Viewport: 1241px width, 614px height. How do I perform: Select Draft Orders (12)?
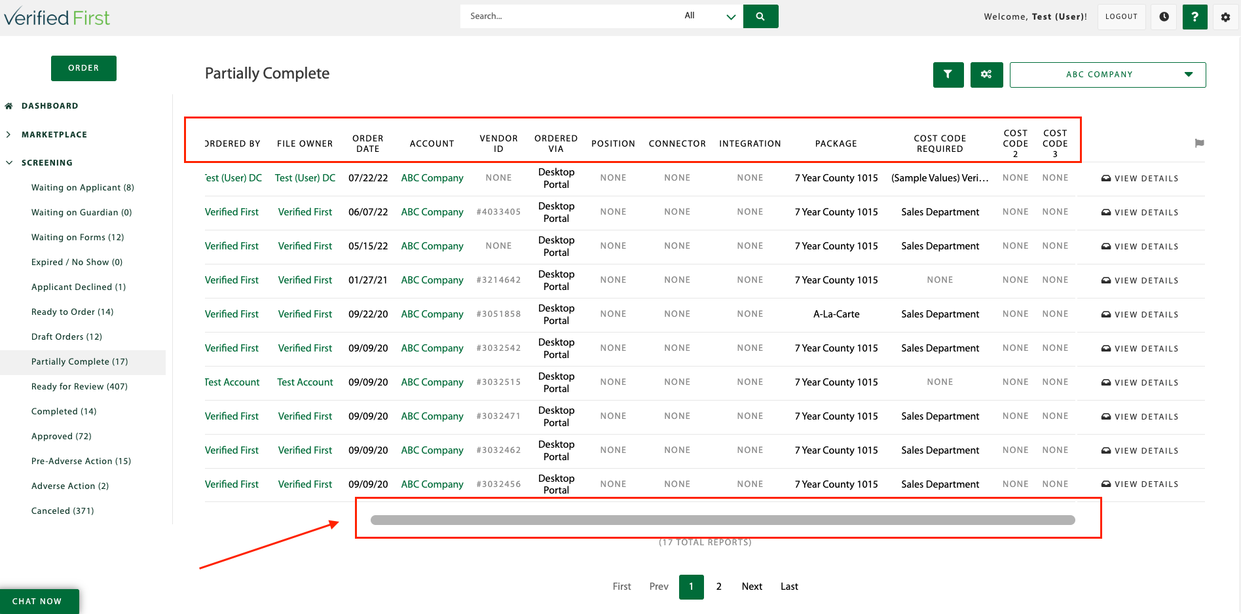67,337
